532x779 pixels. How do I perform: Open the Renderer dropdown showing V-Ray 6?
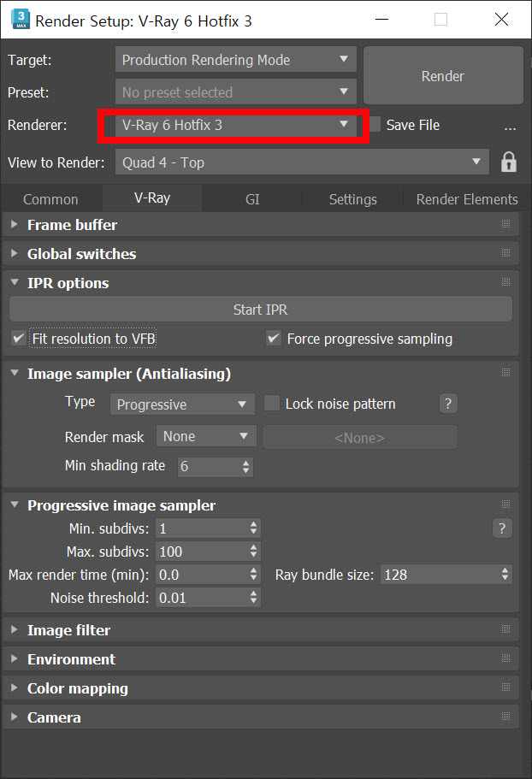[236, 125]
